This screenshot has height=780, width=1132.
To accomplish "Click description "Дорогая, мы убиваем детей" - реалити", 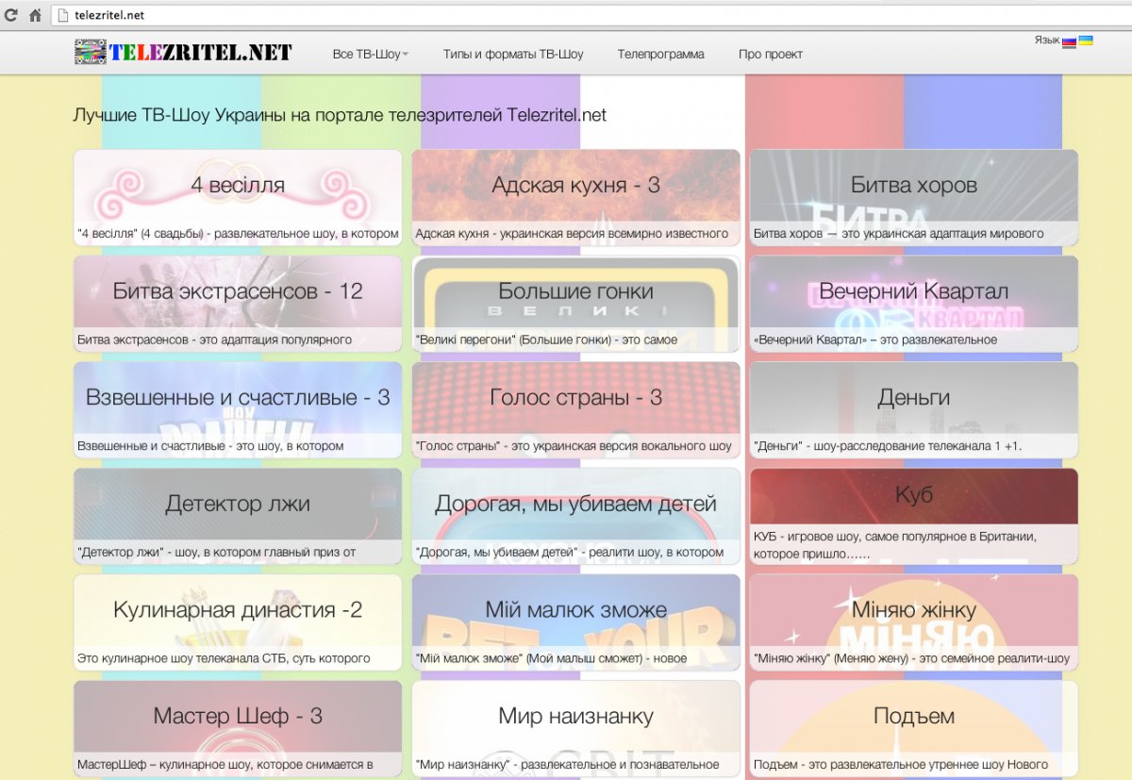I will coord(570,553).
